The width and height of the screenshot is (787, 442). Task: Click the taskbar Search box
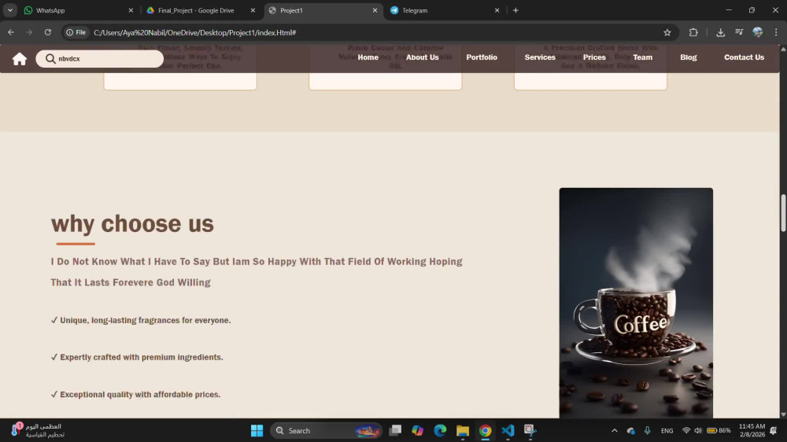[x=327, y=430]
